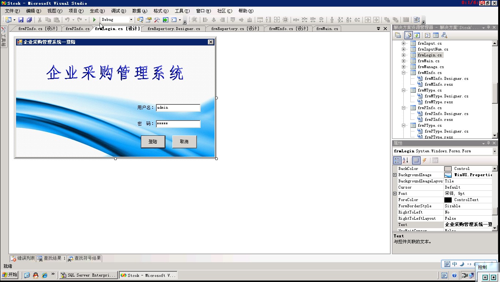
Task: Open the 工具 menu
Action: [182, 11]
